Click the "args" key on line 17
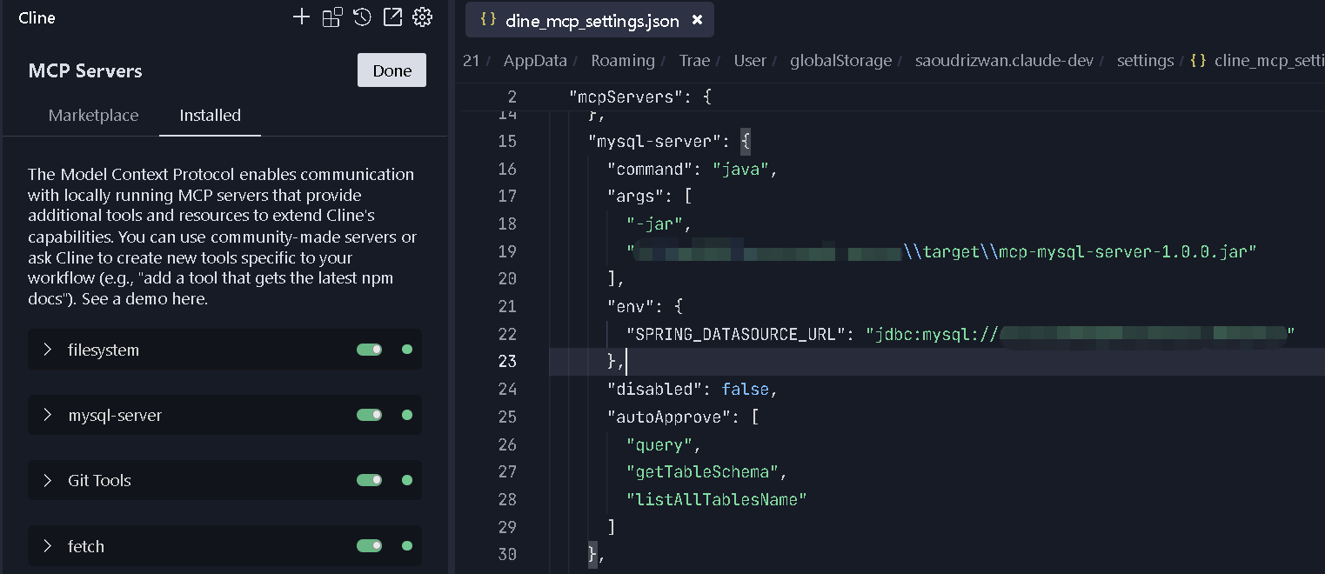The height and width of the screenshot is (574, 1325). click(x=636, y=197)
